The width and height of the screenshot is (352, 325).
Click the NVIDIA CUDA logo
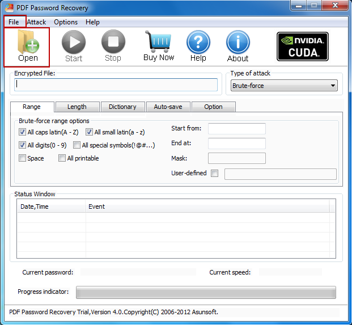click(303, 47)
